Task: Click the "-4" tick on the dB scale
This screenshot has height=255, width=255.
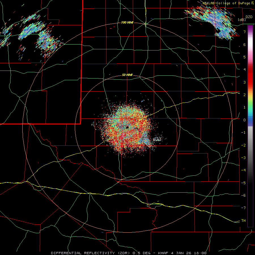Action: pyautogui.click(x=243, y=170)
